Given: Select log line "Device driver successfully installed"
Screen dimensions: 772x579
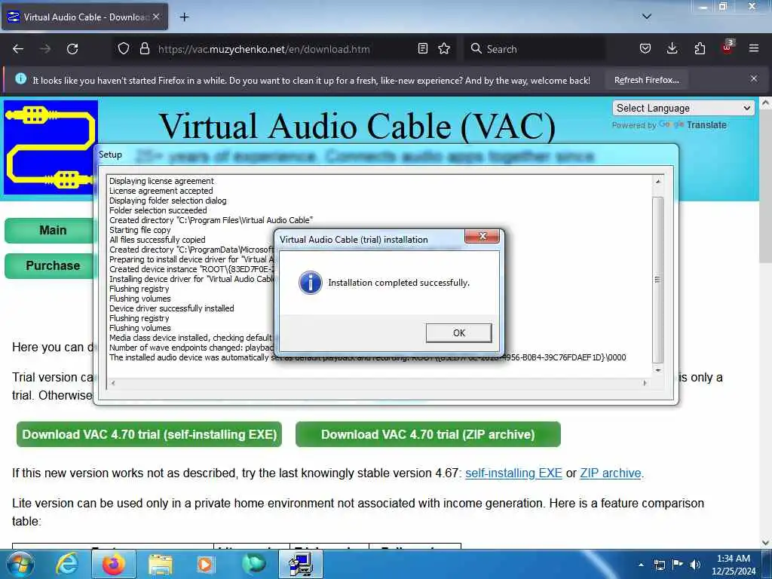Looking at the screenshot, I should click(171, 308).
